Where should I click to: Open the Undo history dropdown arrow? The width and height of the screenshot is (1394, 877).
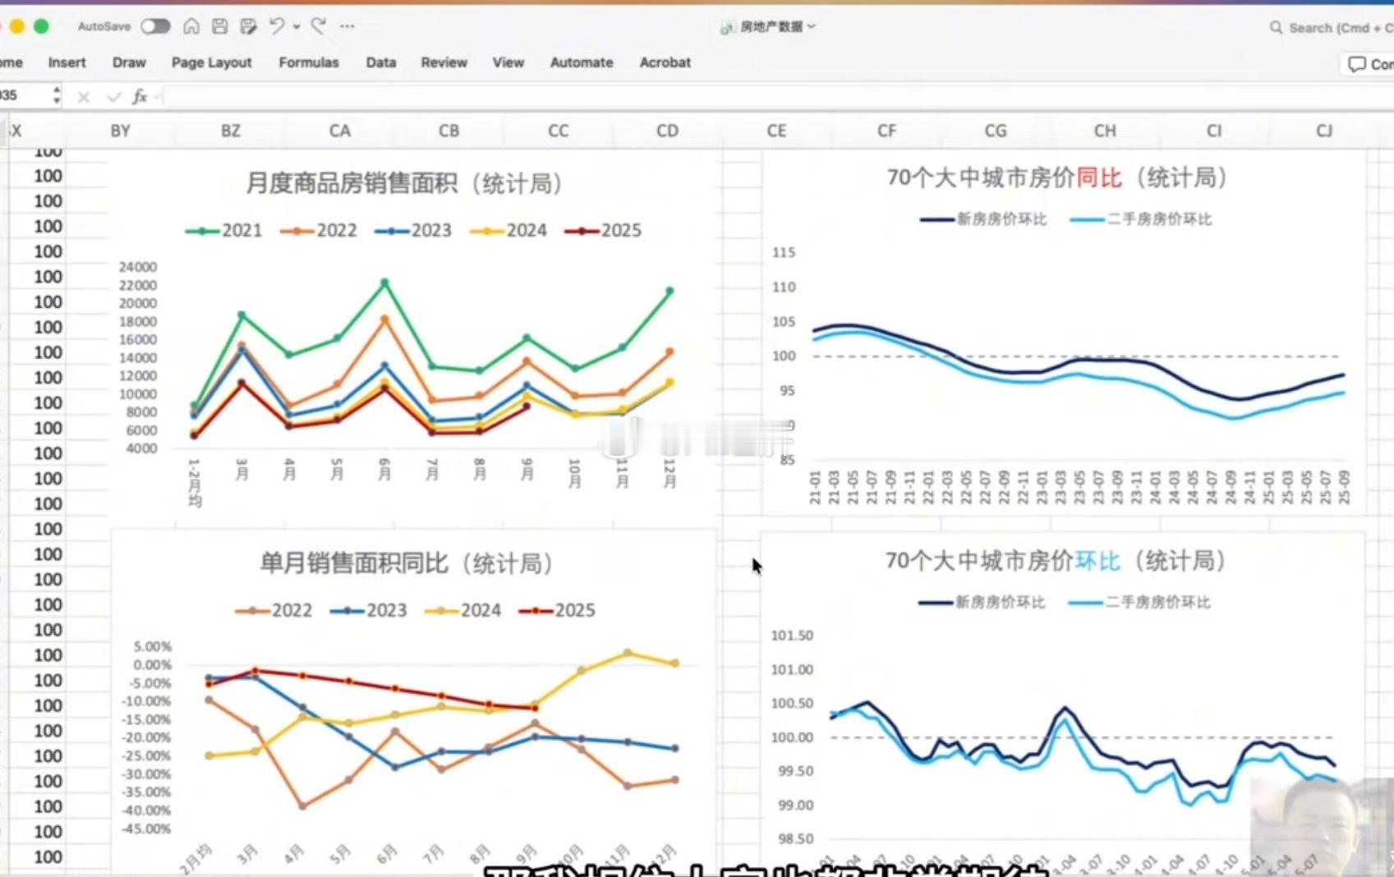297,27
